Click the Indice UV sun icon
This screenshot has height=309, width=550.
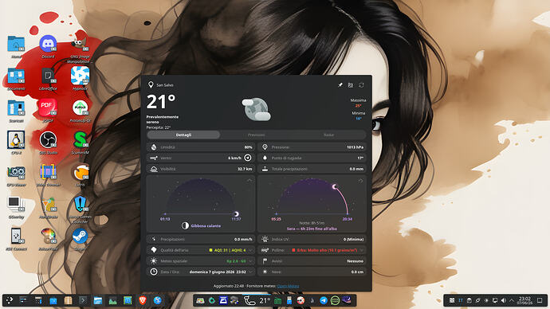[265, 239]
